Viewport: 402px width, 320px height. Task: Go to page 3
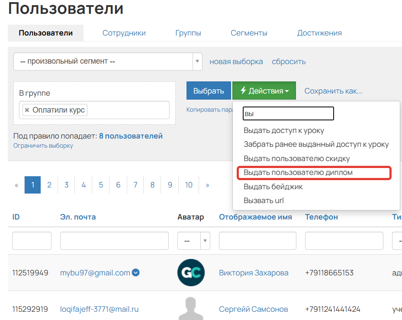tap(66, 185)
